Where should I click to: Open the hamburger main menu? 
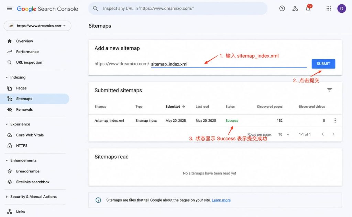coord(9,9)
